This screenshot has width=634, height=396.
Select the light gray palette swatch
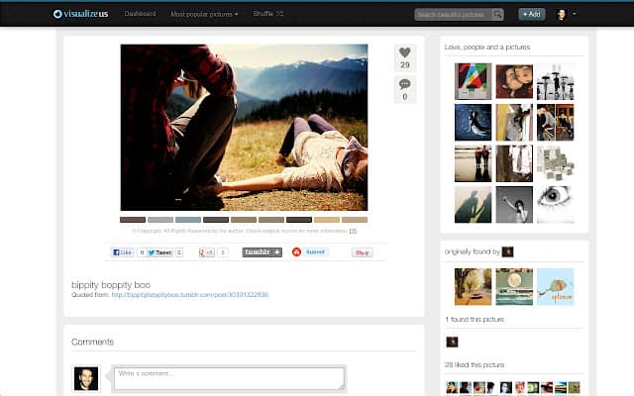point(160,220)
